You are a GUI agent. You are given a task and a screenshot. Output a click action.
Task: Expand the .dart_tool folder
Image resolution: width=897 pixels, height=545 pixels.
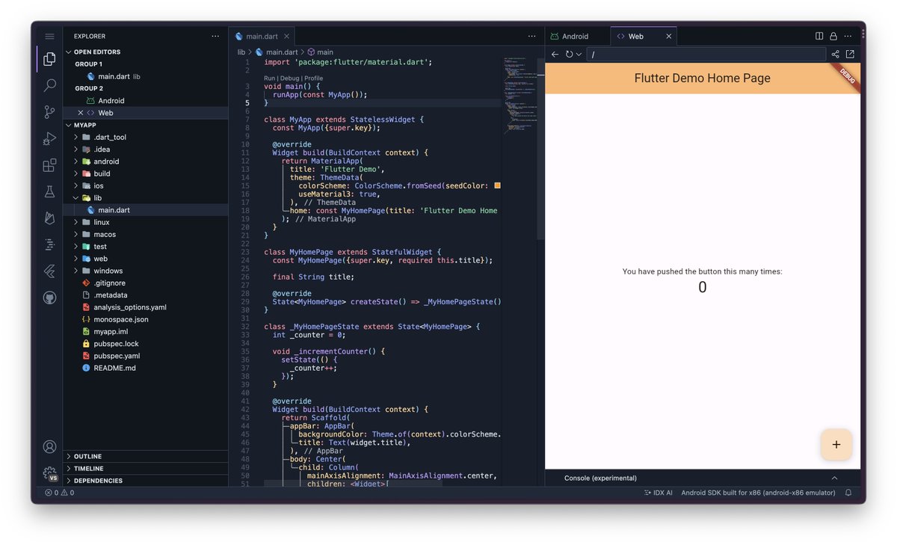tap(110, 137)
